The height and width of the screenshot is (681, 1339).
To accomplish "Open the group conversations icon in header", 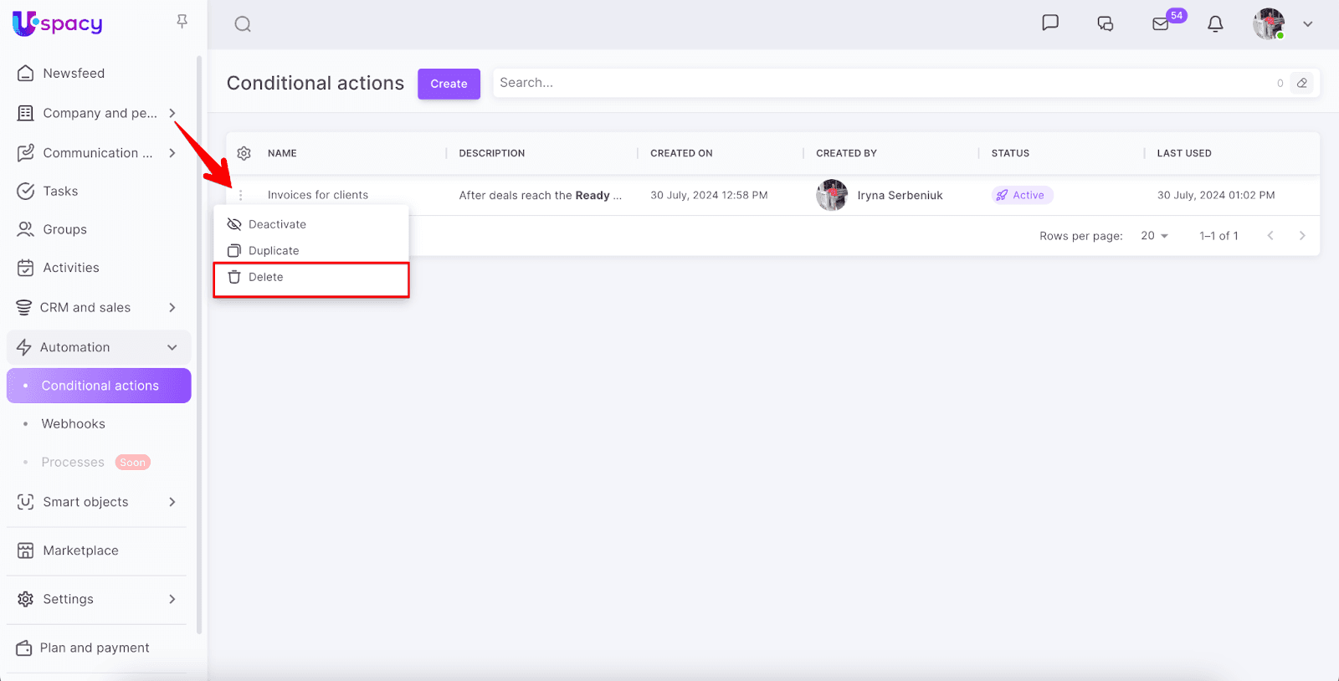I will click(x=1106, y=23).
